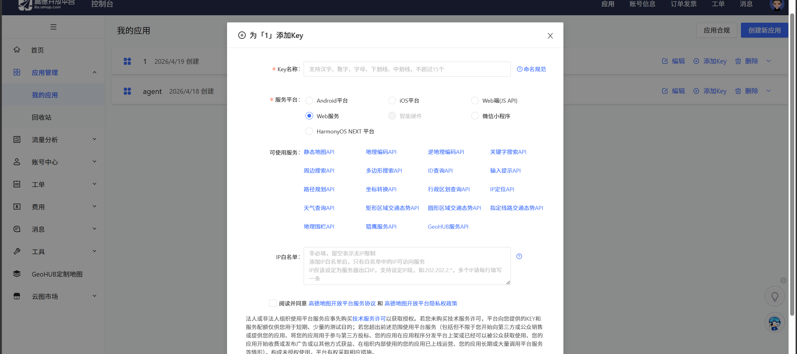This screenshot has height=354, width=797.
Task: Click the app grid icon beside agent
Action: coord(127,91)
